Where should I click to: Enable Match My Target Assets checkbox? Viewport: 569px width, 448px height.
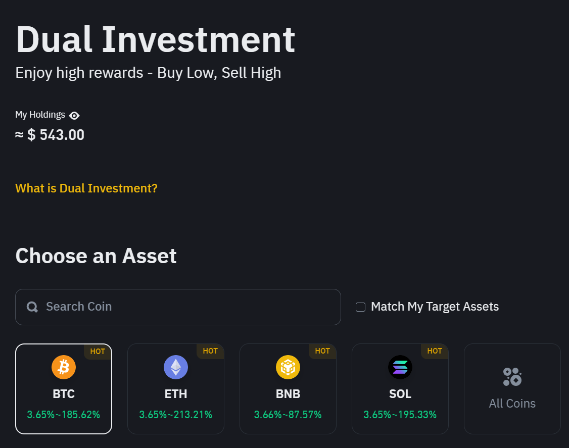[360, 307]
